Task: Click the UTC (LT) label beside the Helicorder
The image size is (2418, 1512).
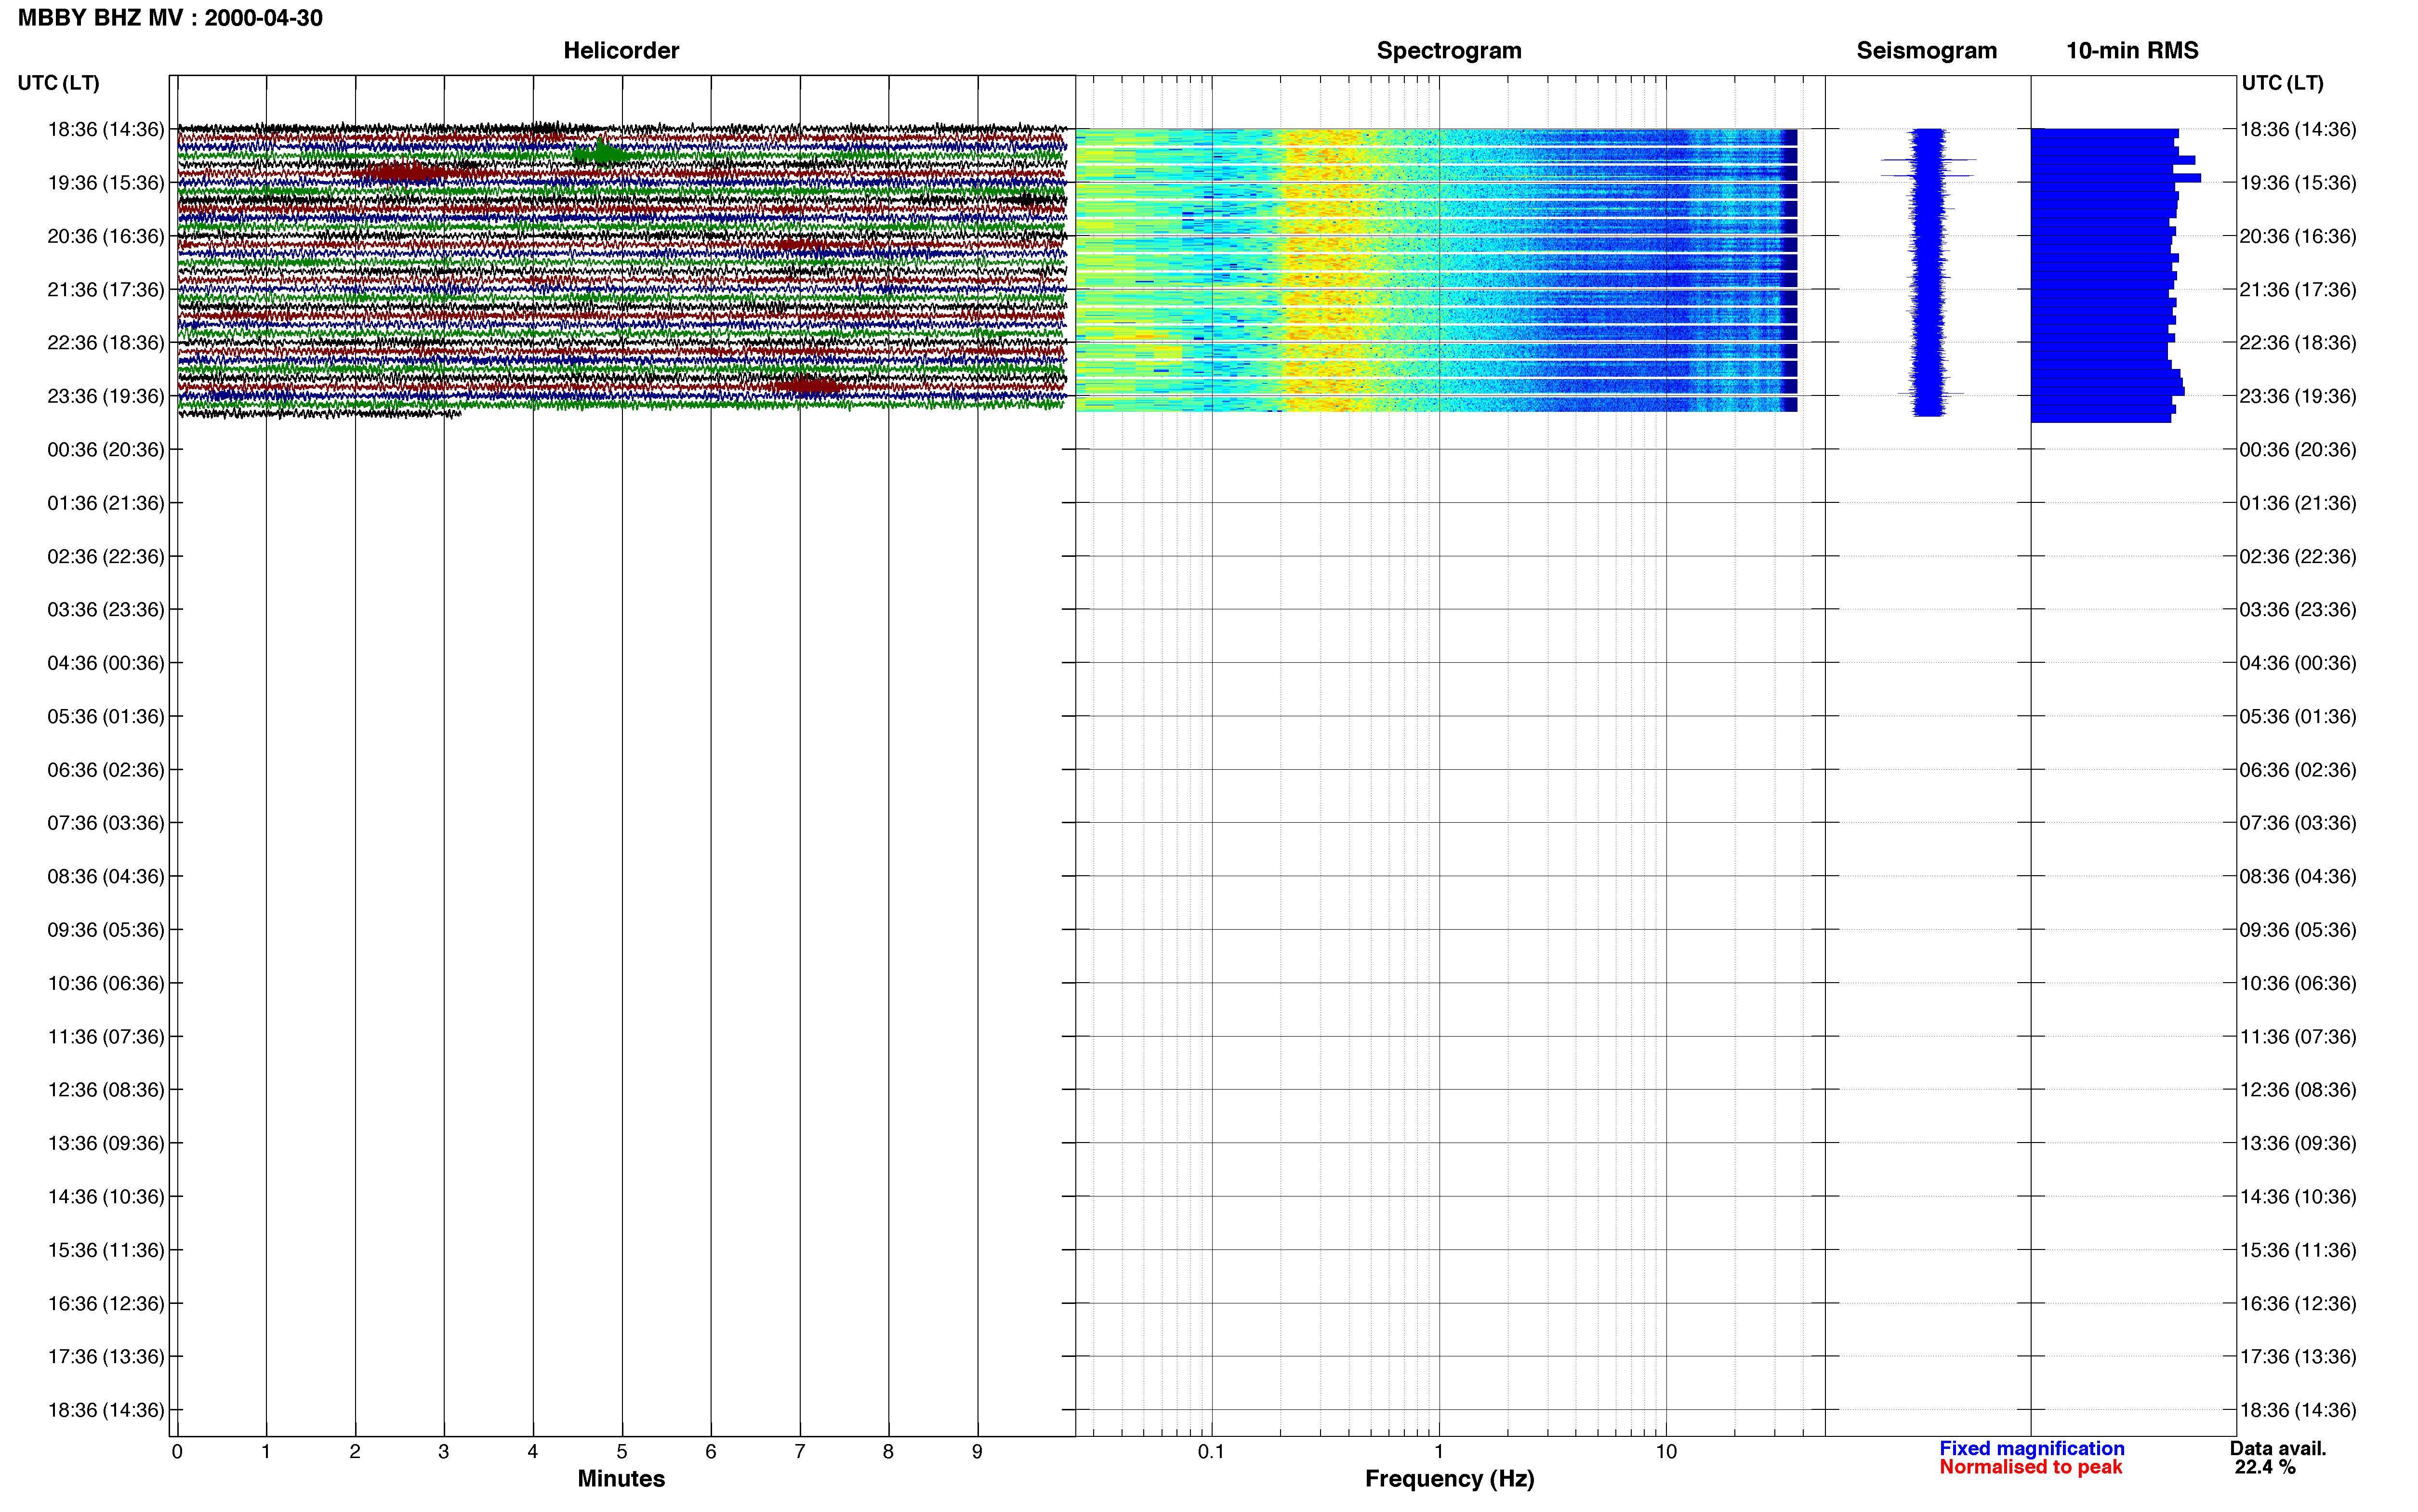Action: pyautogui.click(x=58, y=83)
